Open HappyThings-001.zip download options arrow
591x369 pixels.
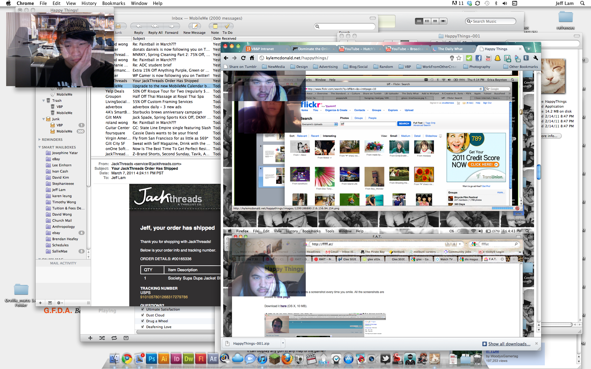283,343
